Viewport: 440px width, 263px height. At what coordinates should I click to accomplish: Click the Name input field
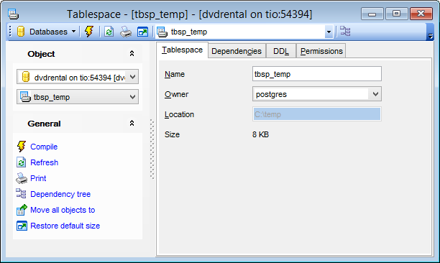tap(317, 74)
